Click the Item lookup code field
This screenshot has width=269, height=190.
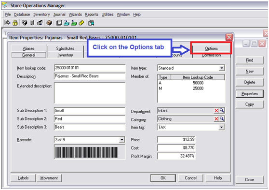click(90, 68)
